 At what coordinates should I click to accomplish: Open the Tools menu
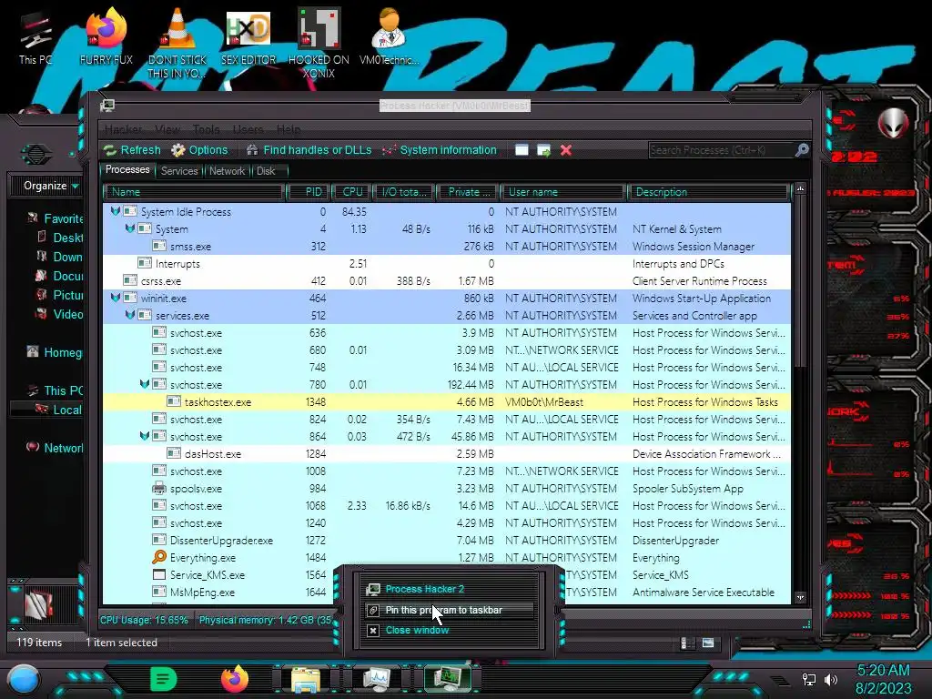[206, 129]
